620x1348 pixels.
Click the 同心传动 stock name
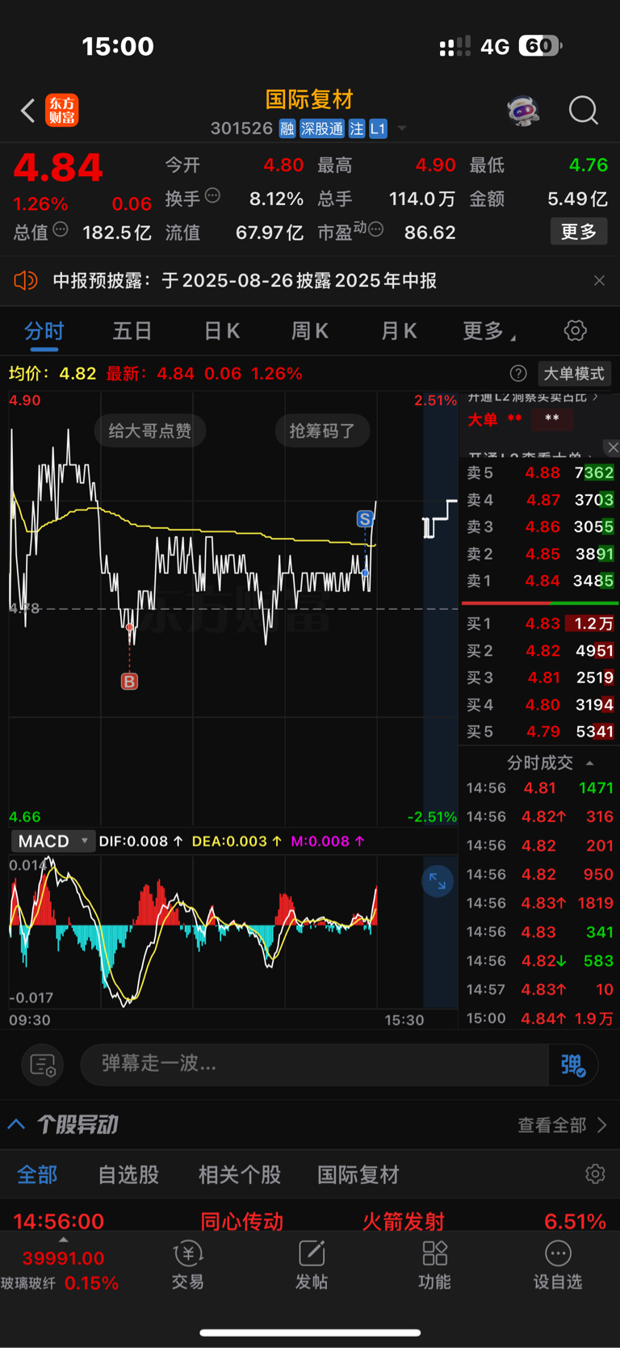pyautogui.click(x=242, y=1220)
